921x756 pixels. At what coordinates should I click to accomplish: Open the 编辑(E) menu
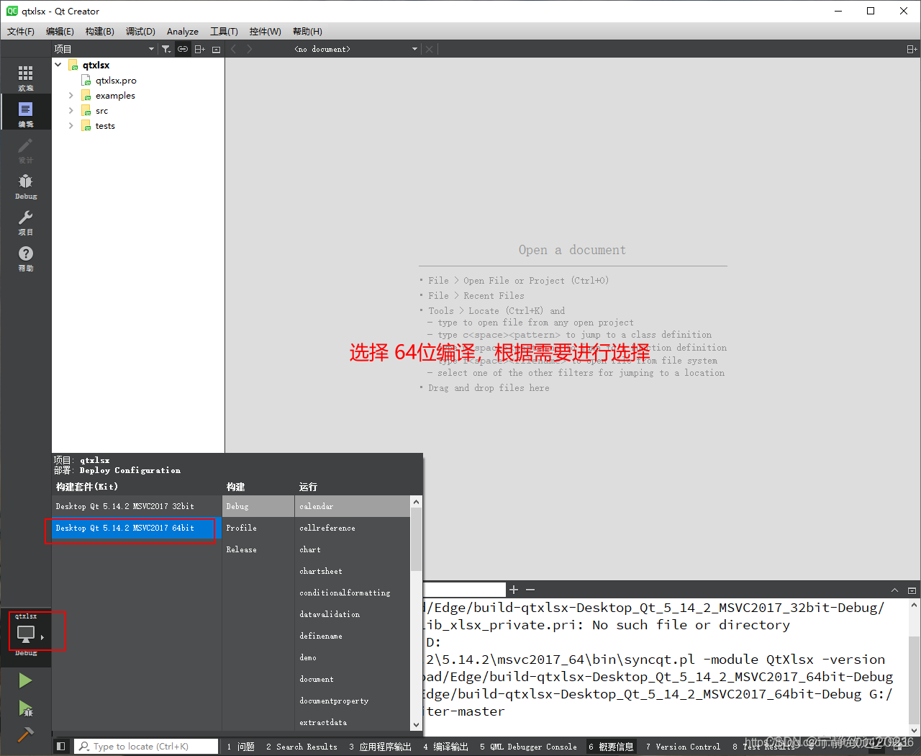tap(60, 31)
